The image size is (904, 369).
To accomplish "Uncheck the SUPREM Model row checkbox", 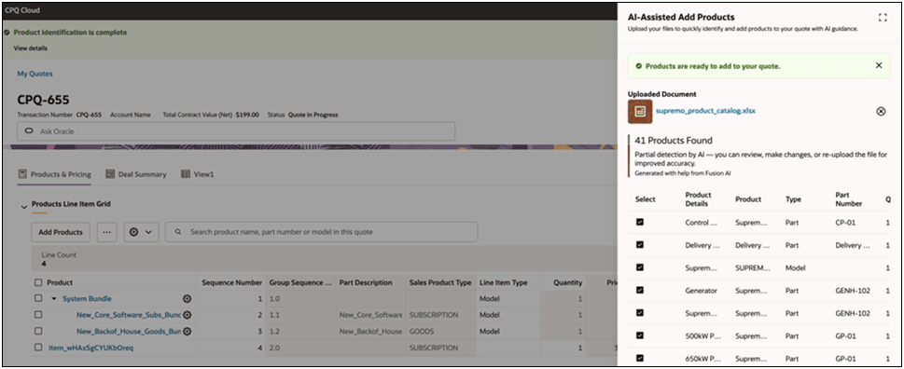I will [640, 267].
